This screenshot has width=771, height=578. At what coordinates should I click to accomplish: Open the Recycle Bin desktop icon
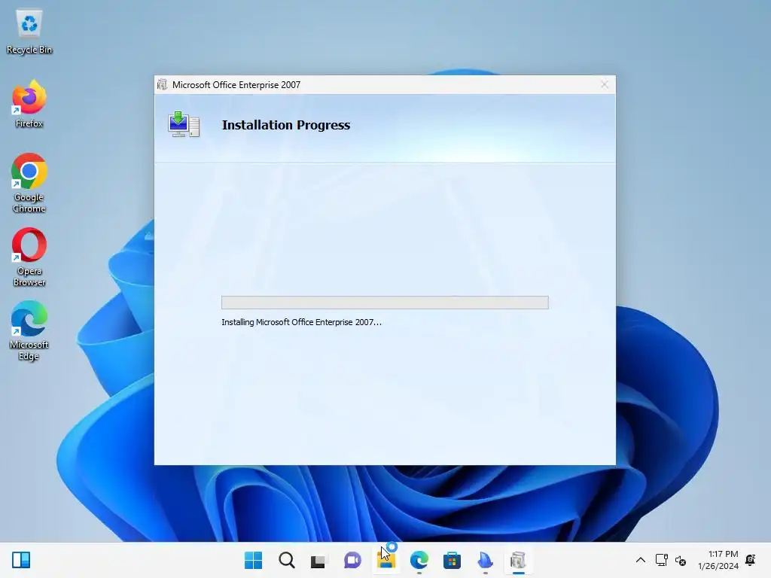29,32
